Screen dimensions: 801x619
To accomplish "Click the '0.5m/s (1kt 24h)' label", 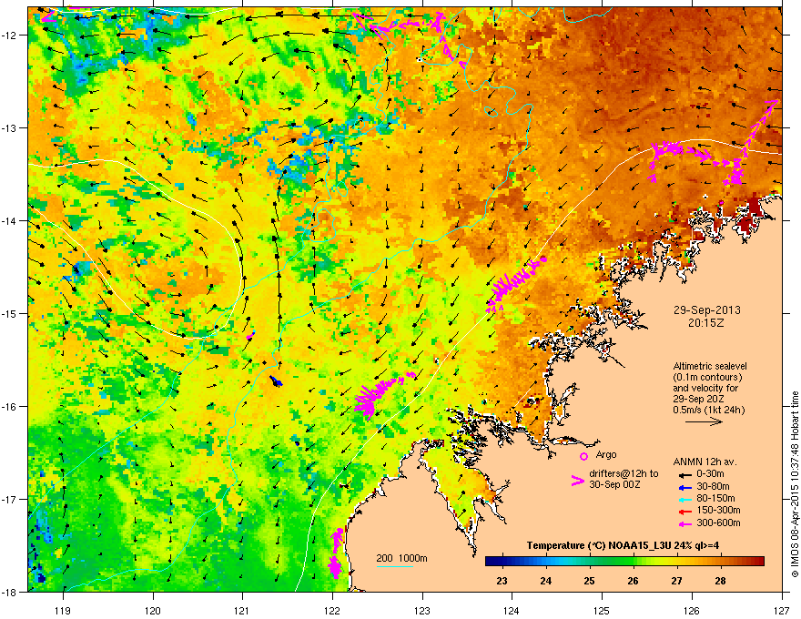I will tap(709, 410).
